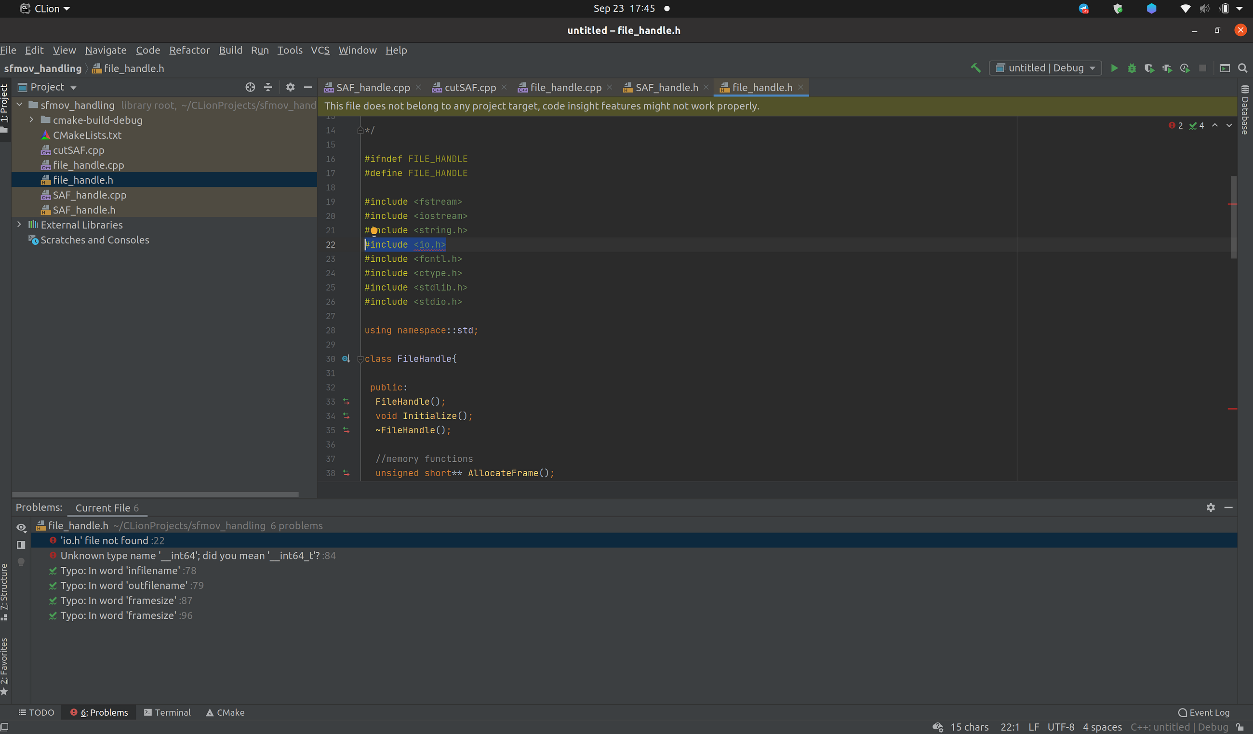Toggle the TODO tool window
1253x734 pixels.
(36, 712)
